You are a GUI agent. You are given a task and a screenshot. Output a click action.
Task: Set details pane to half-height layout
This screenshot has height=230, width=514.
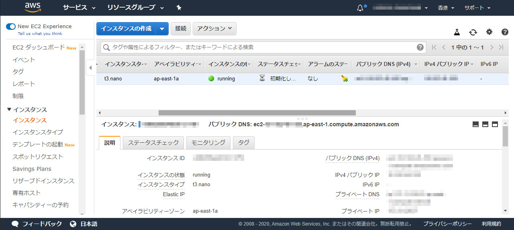pos(485,124)
